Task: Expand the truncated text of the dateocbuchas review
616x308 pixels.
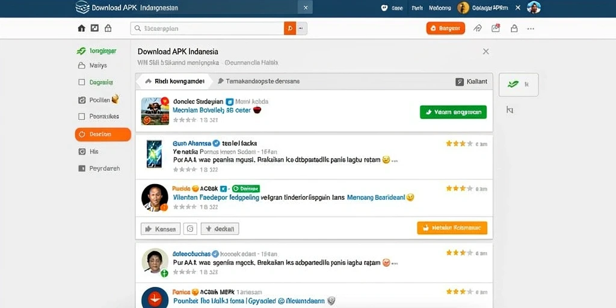Action: (x=395, y=263)
